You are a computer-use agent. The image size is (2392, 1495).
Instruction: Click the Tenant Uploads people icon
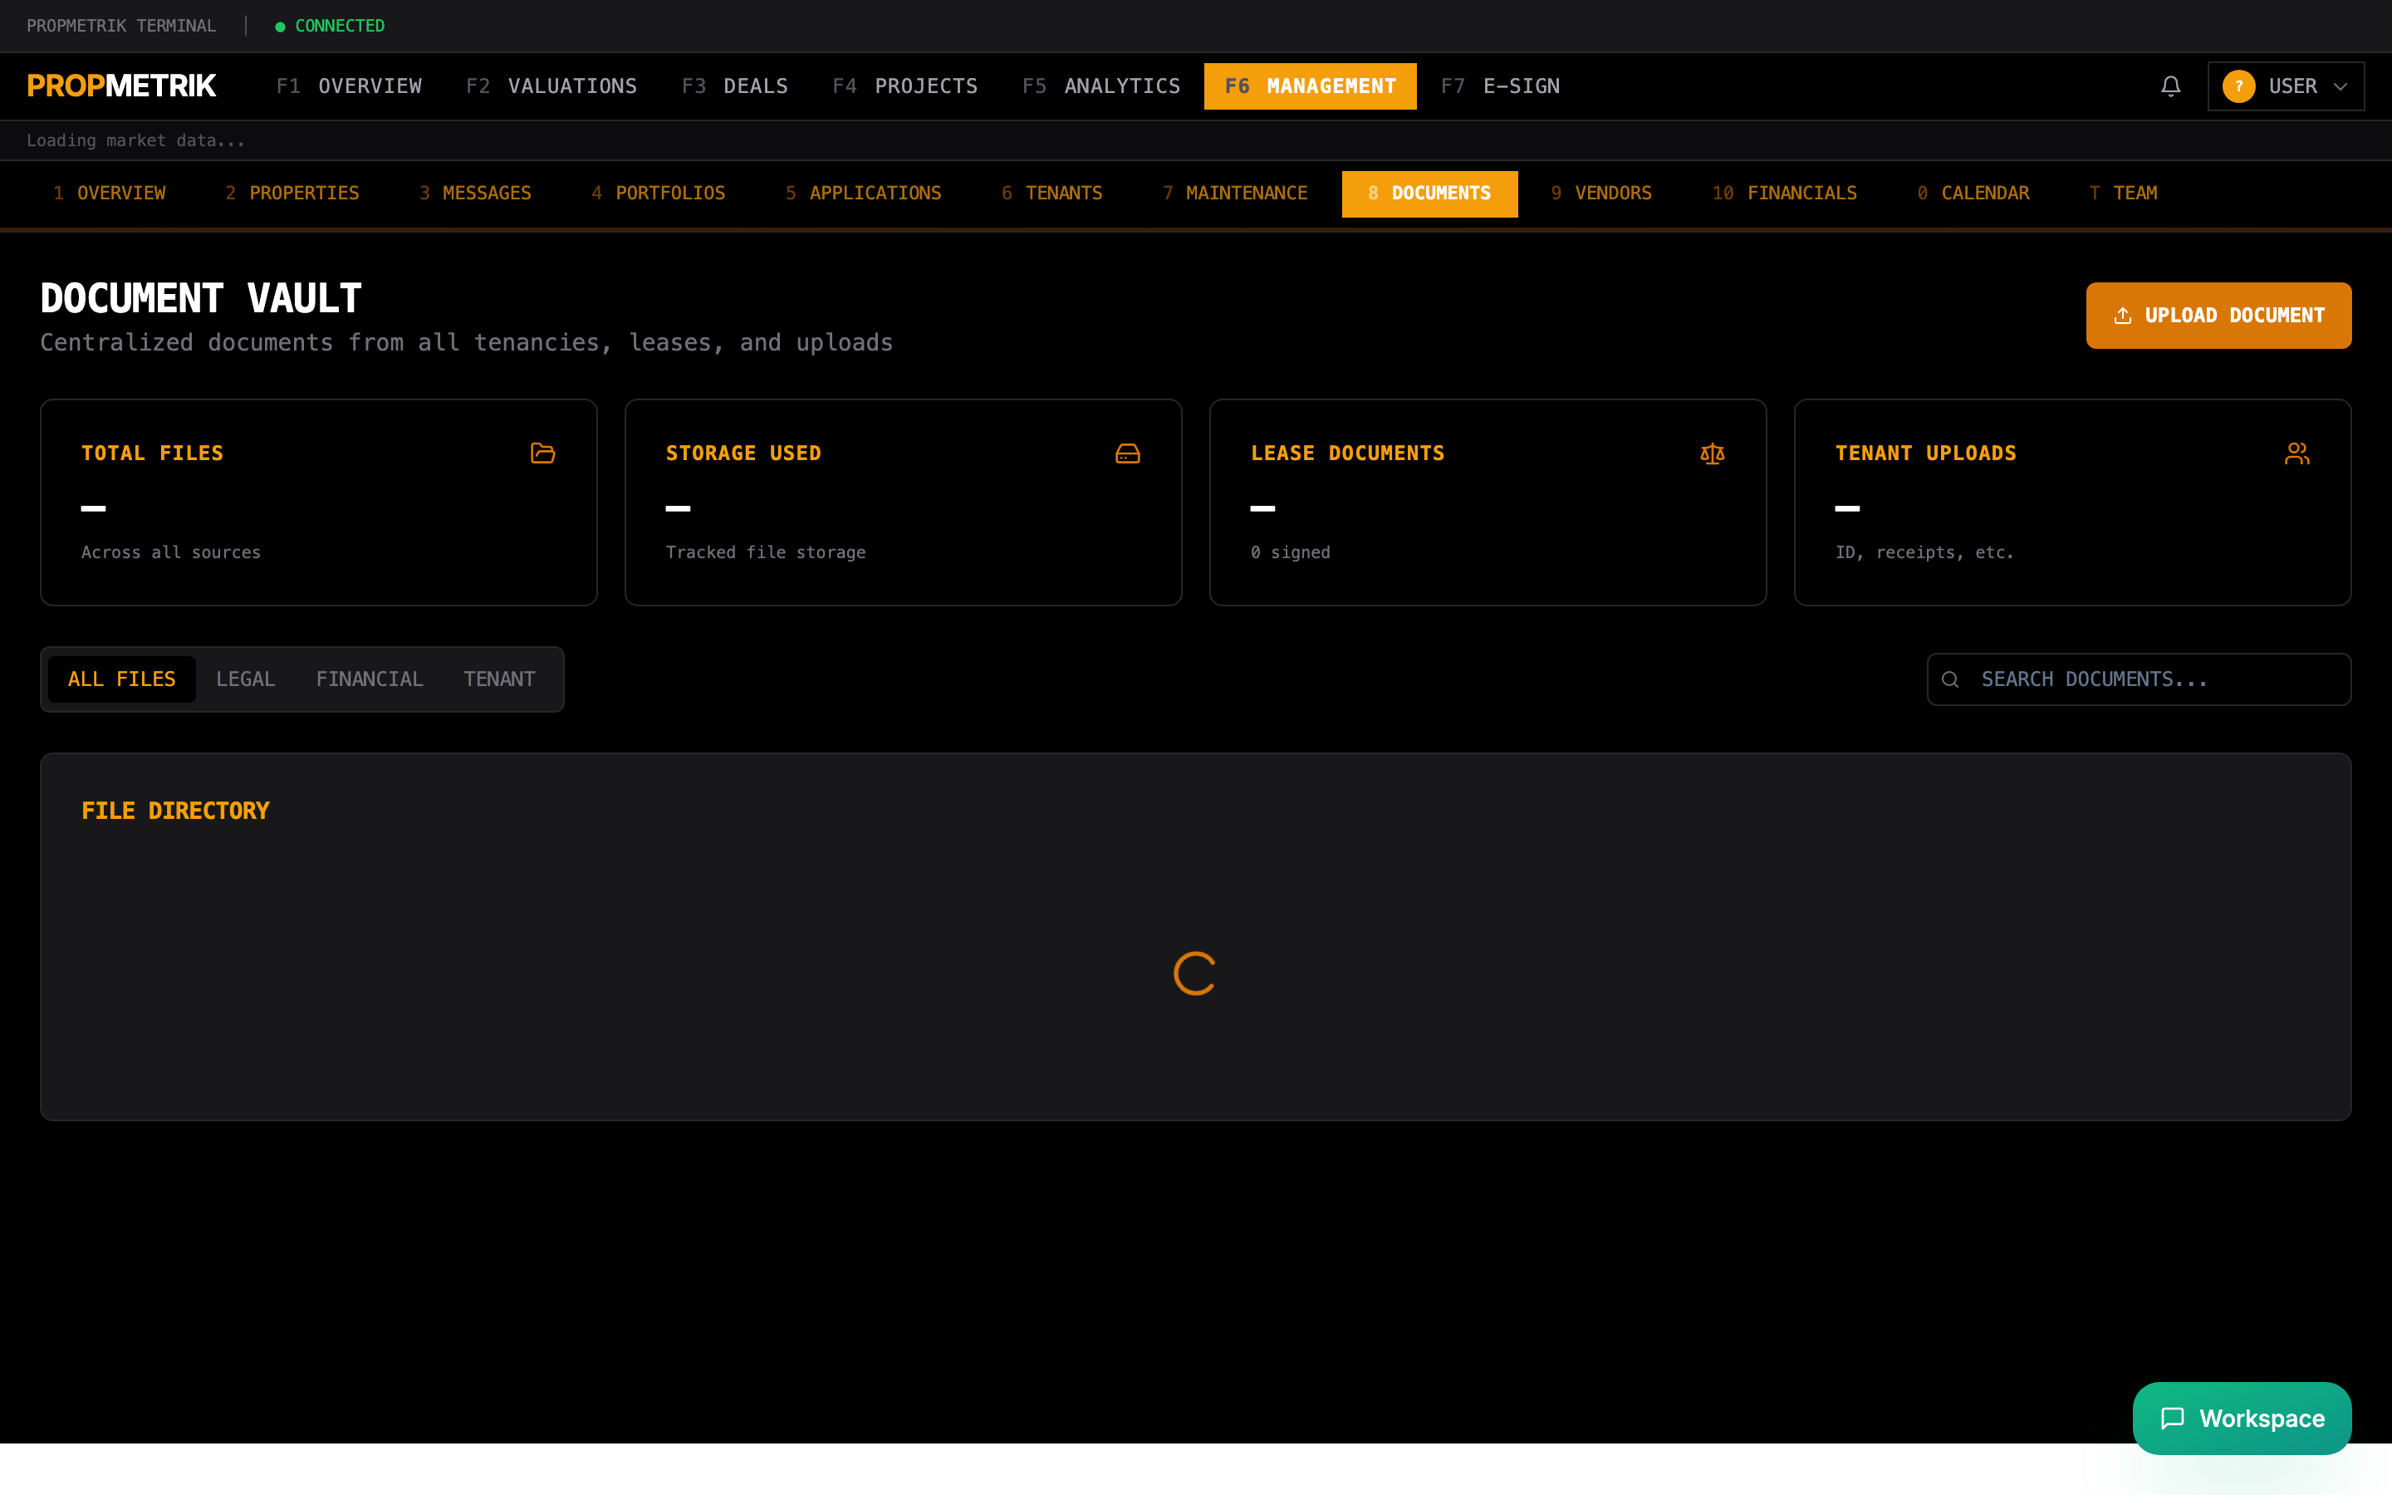pyautogui.click(x=2296, y=453)
